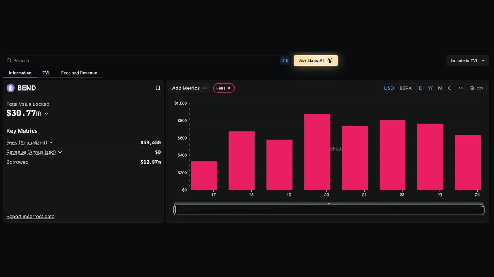The width and height of the screenshot is (494, 277).
Task: Click the right handle of range slider
Action: coord(483,210)
